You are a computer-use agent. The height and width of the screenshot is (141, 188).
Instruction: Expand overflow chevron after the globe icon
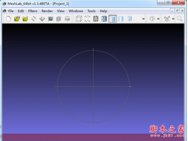click(x=158, y=19)
